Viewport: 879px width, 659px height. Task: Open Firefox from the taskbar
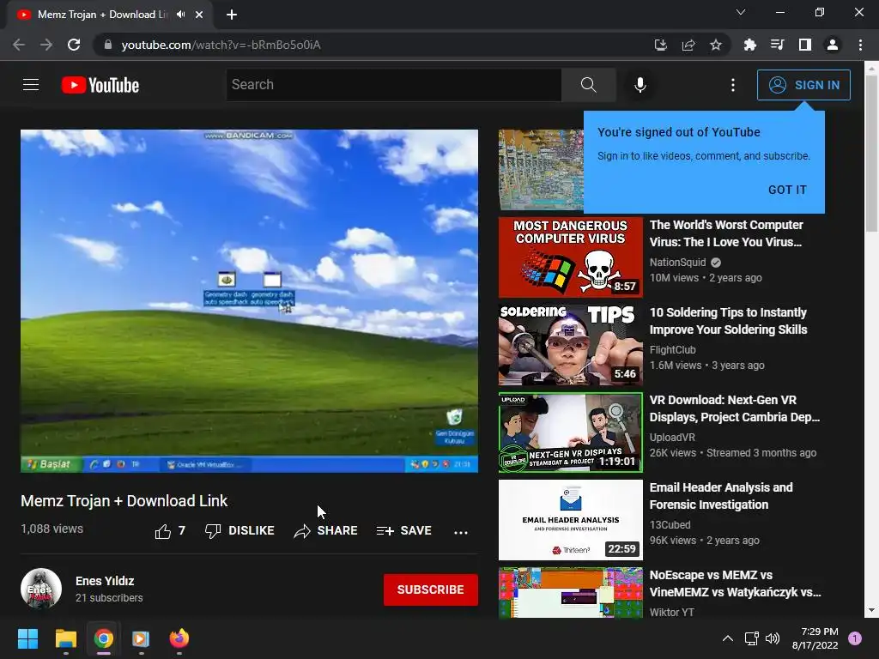coord(179,638)
